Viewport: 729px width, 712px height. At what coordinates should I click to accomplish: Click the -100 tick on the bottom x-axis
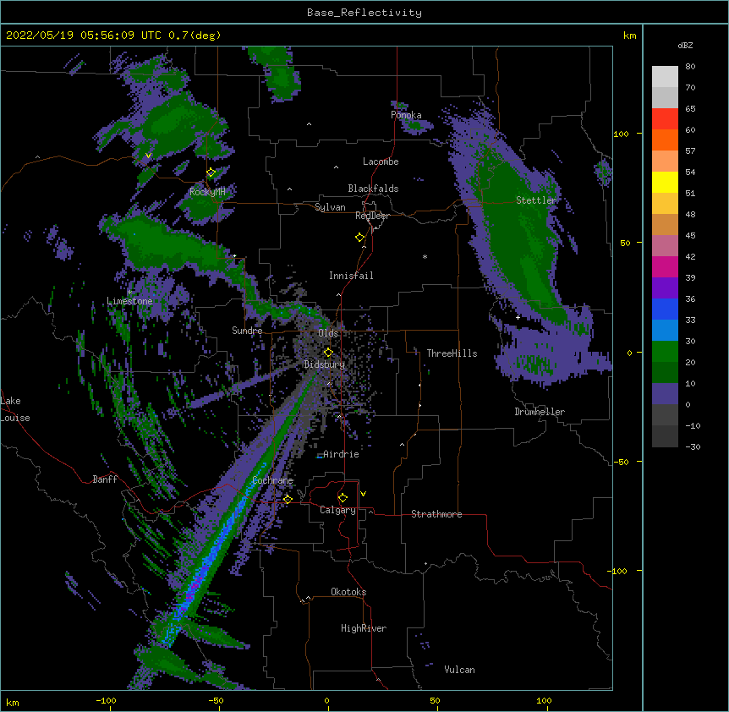point(106,700)
